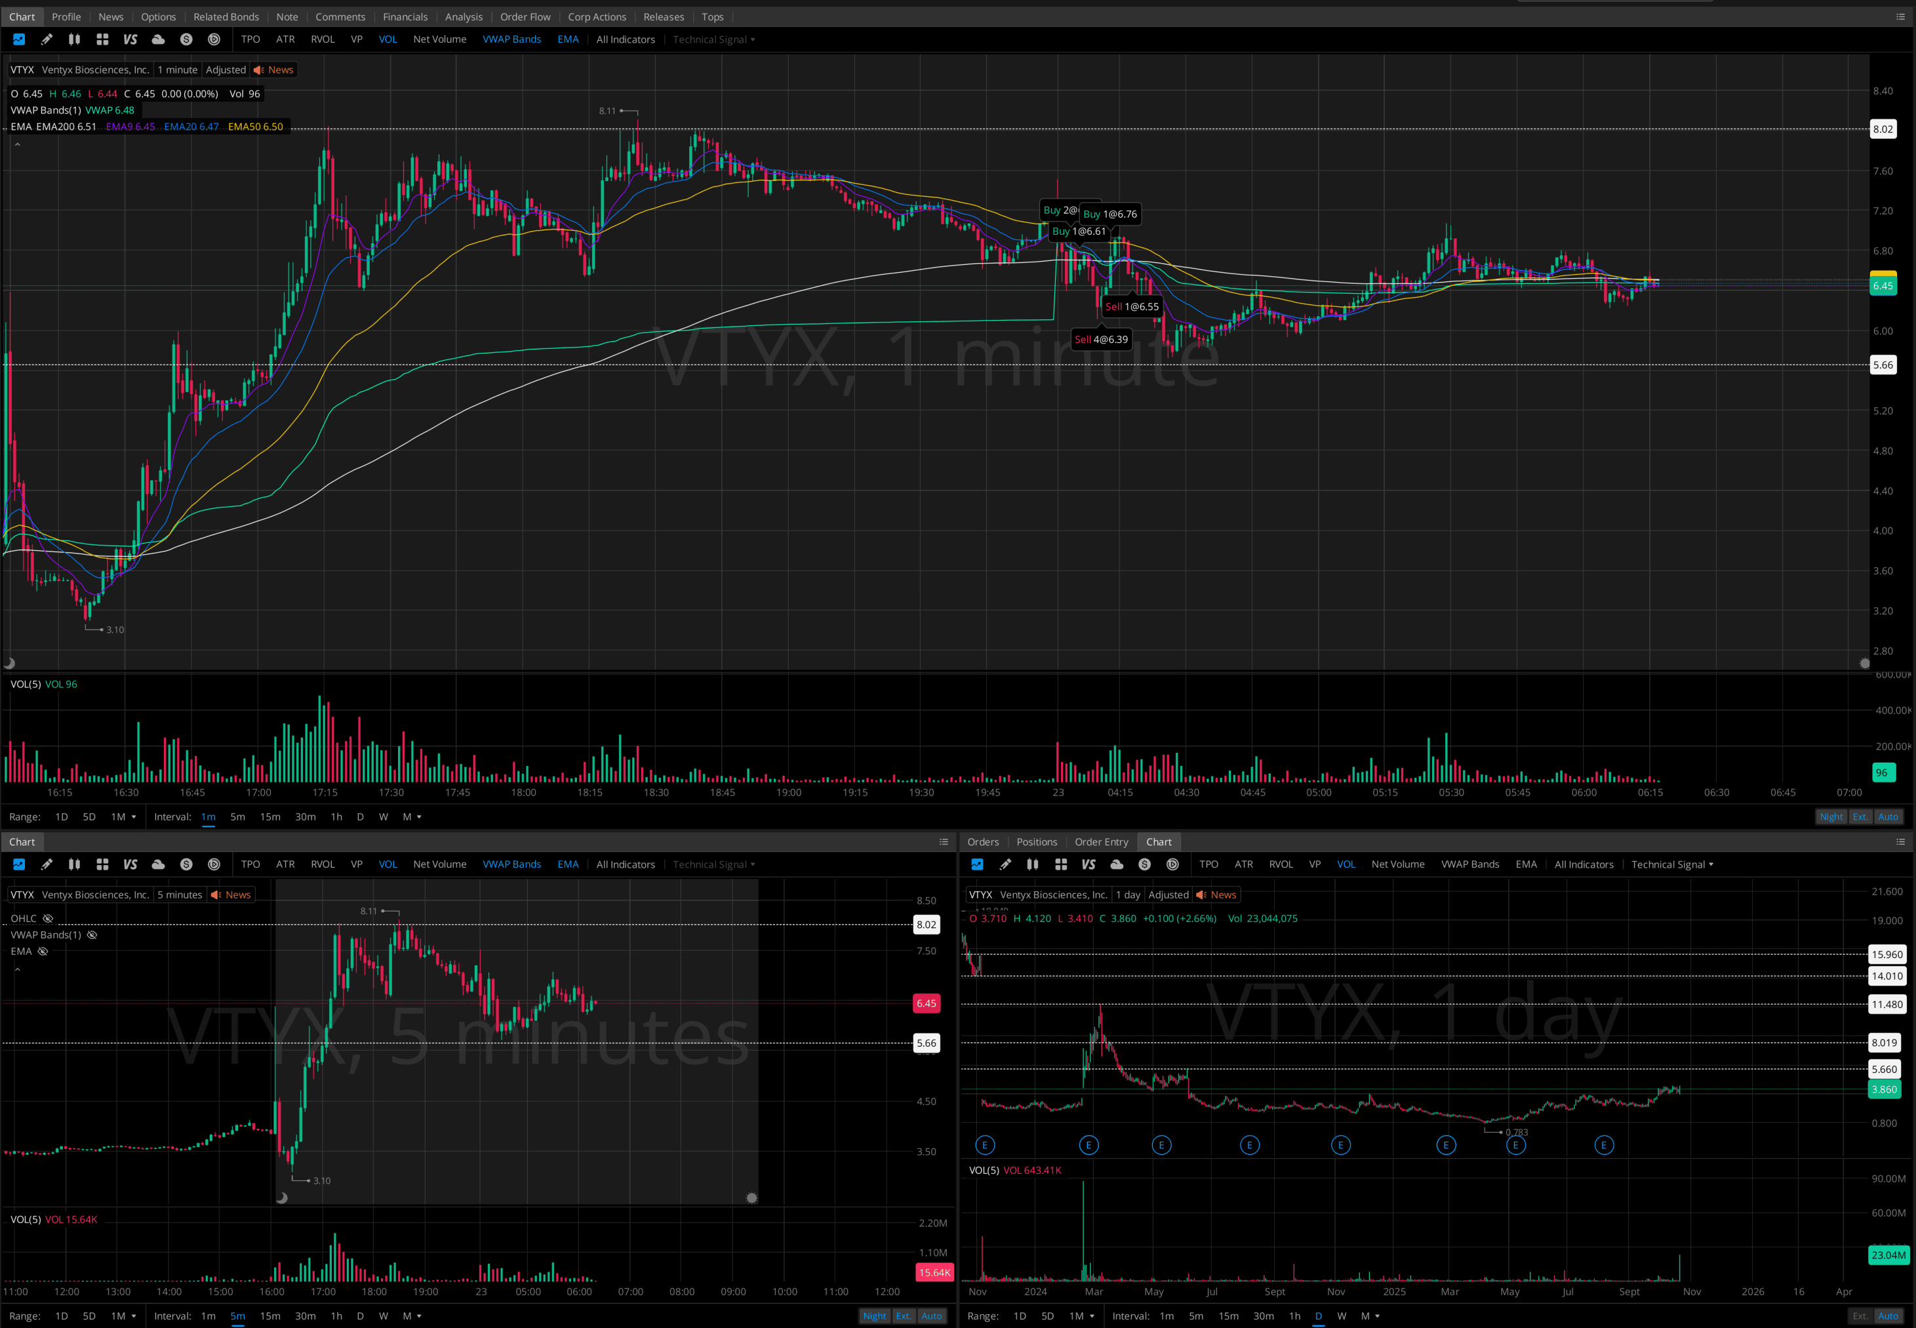Set top chart interval to 15m

[269, 817]
